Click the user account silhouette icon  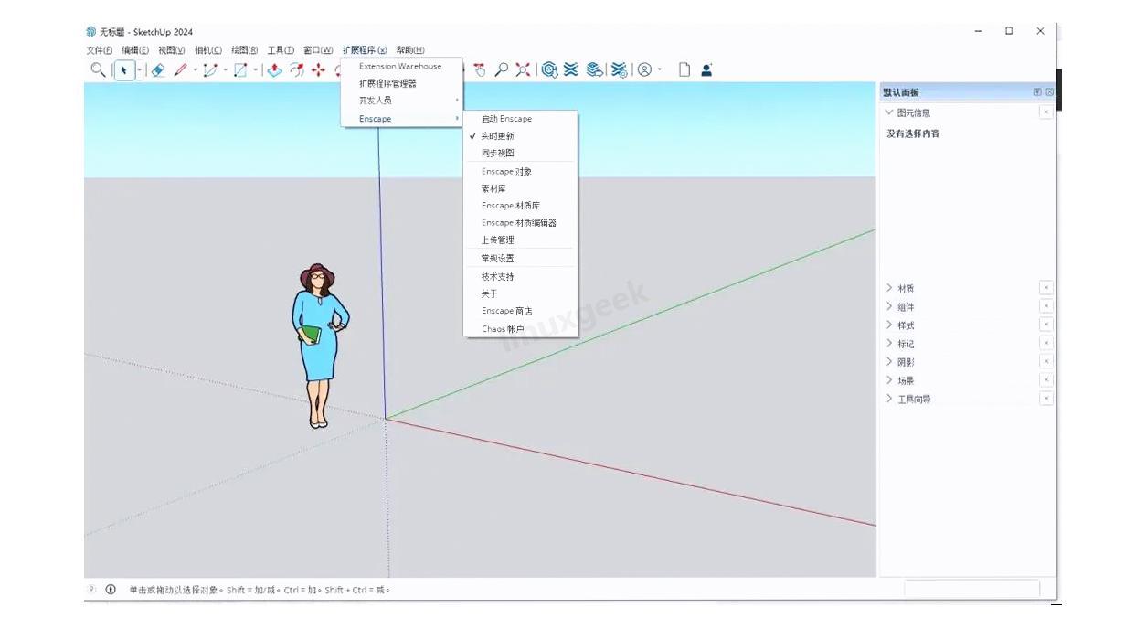pos(706,69)
